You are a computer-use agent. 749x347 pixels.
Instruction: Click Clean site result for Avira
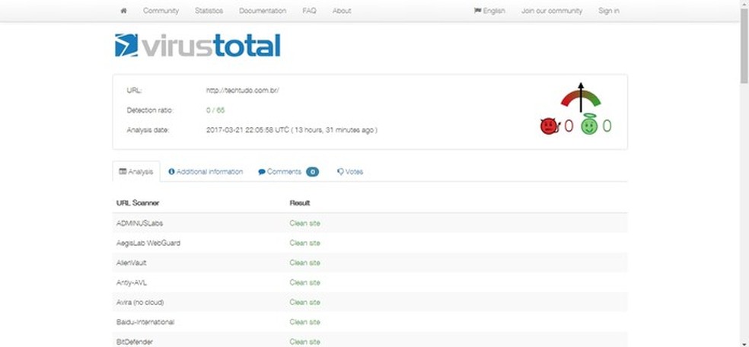[304, 302]
